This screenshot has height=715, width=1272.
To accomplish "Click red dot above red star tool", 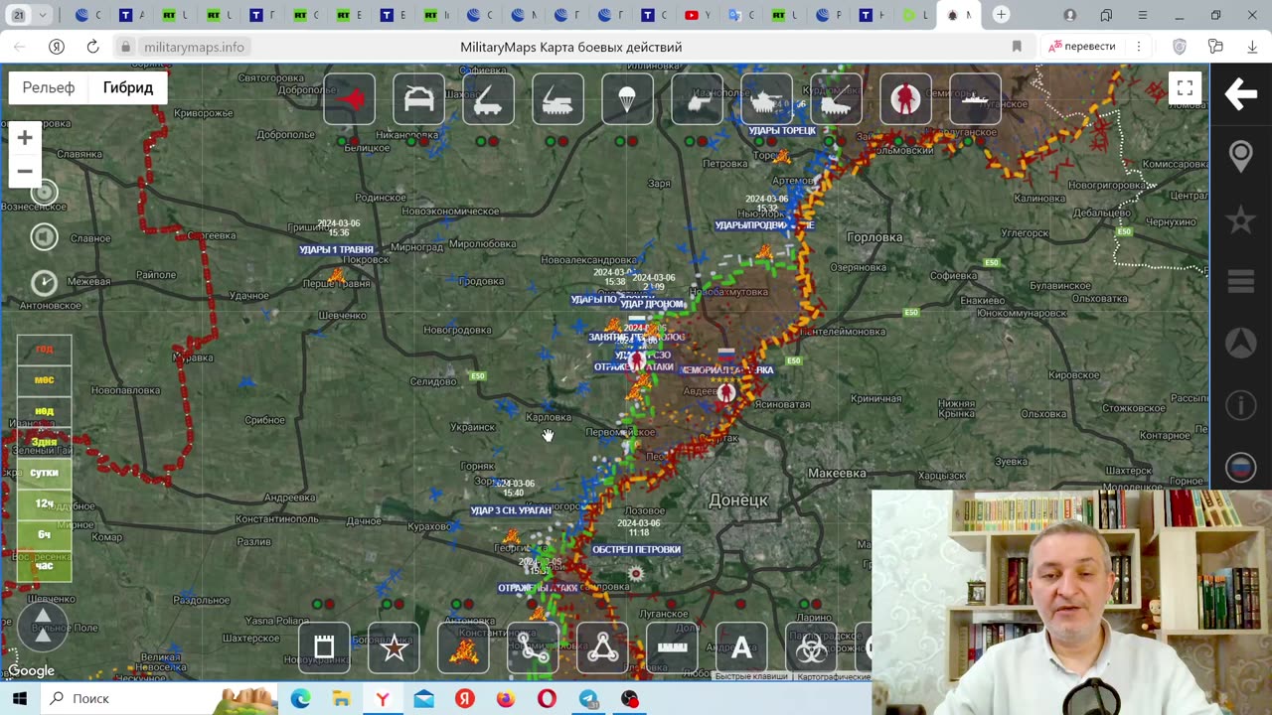I will click(x=399, y=604).
